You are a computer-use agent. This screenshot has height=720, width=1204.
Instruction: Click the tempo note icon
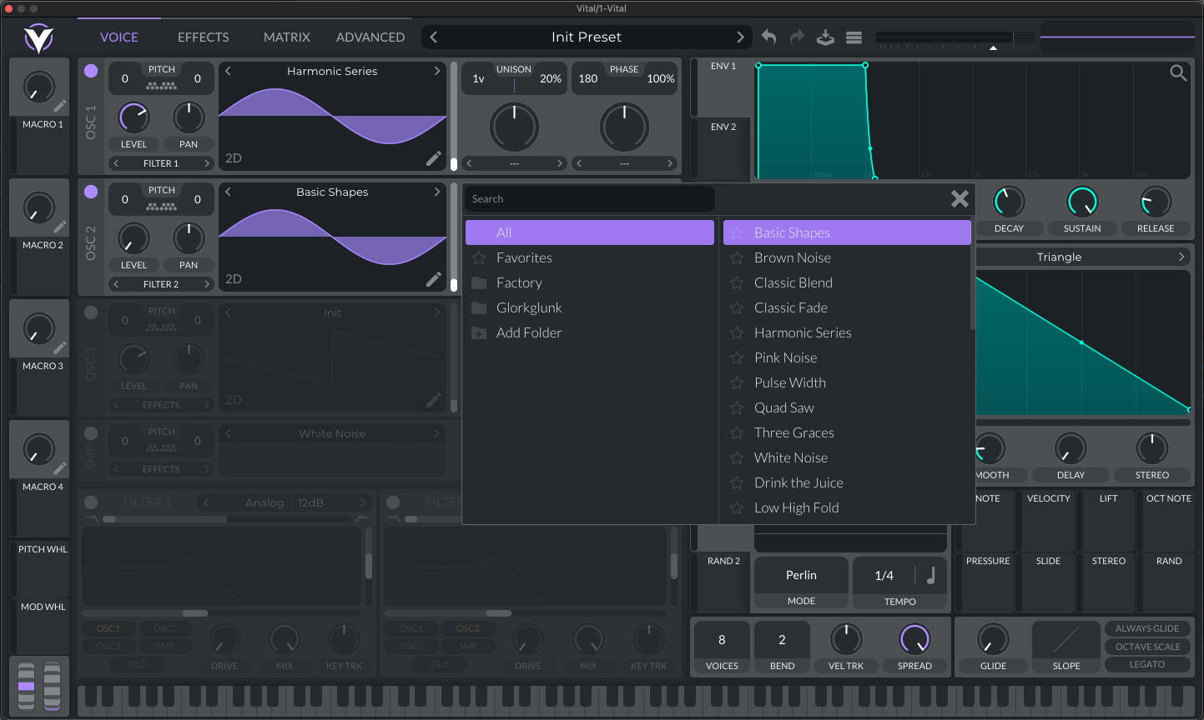[931, 575]
